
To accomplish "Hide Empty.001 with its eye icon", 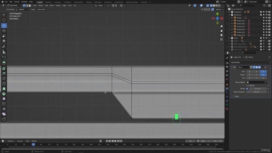I will pos(266,21).
